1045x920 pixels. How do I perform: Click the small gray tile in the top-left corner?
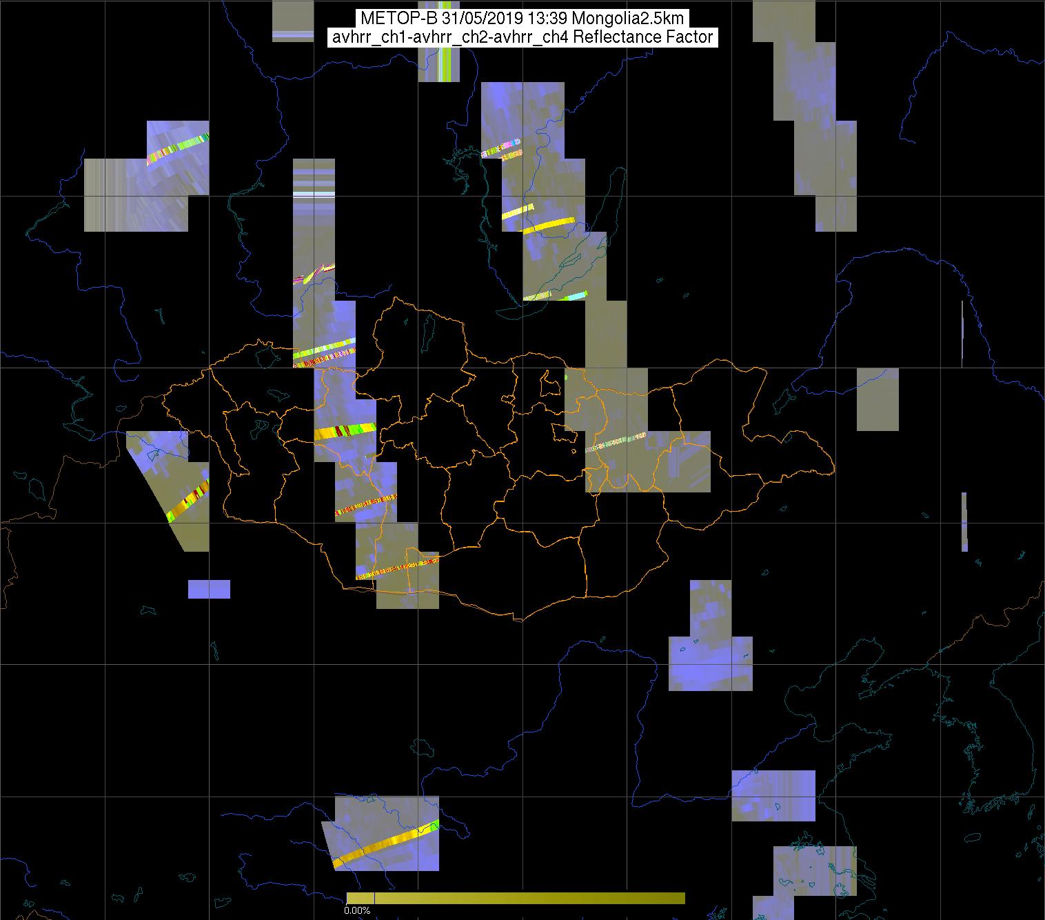point(293,21)
